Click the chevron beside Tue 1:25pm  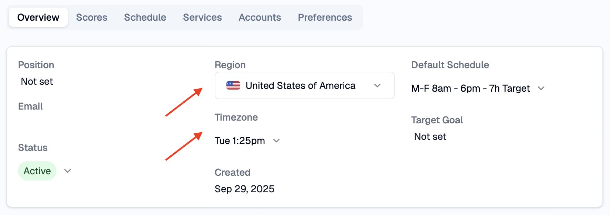[276, 141]
